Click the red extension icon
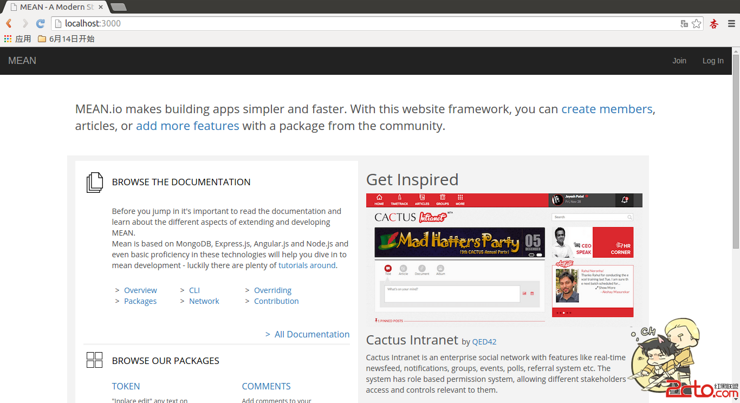Viewport: 740px width, 403px height. click(714, 23)
